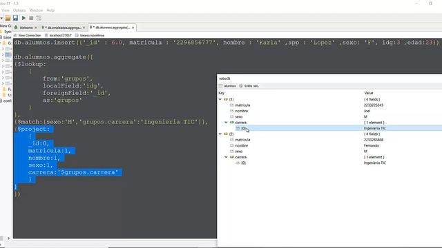The width and height of the screenshot is (442, 248).
Task: Click the field icon beside nombre Fernando
Action: click(x=232, y=145)
